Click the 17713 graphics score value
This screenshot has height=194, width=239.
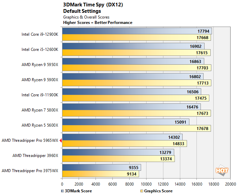(203, 83)
